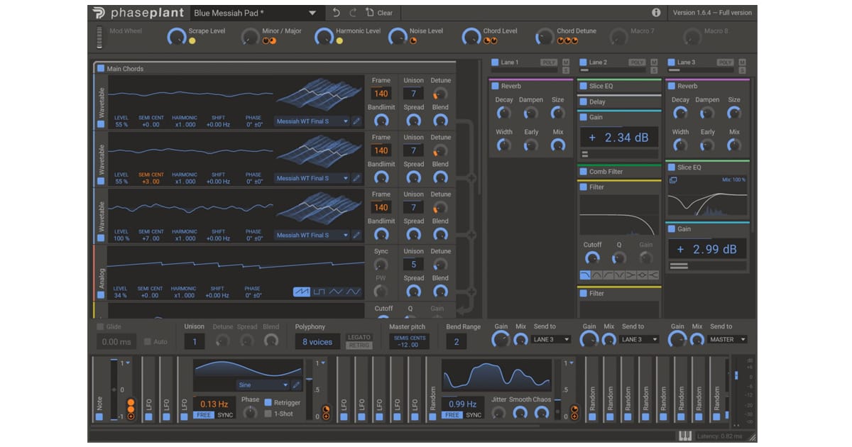The image size is (852, 447).
Task: Expand the Sine LFO shape dropdown
Action: 285,385
